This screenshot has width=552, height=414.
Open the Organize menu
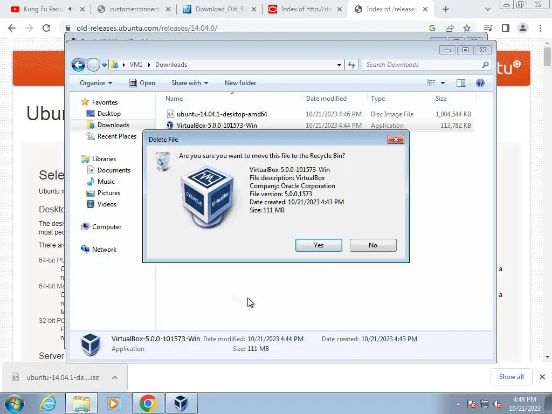pyautogui.click(x=96, y=83)
